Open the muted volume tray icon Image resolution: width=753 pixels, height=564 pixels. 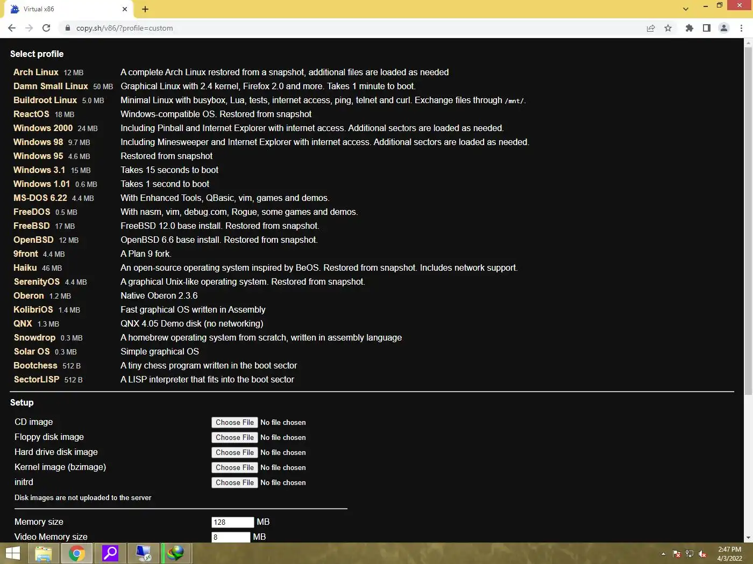(702, 554)
